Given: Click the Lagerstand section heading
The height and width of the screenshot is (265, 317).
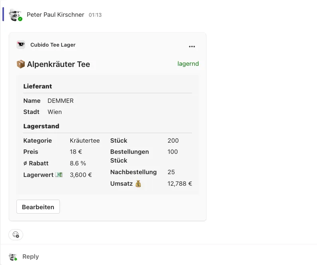Looking at the screenshot, I should [41, 126].
